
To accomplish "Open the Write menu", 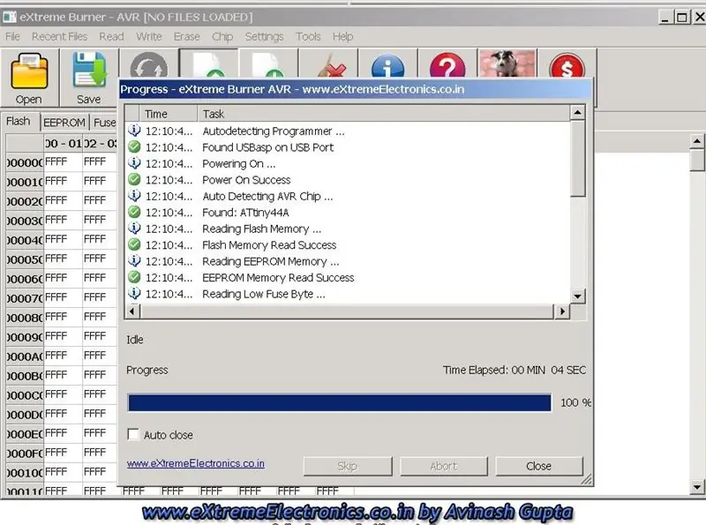I will pyautogui.click(x=149, y=36).
